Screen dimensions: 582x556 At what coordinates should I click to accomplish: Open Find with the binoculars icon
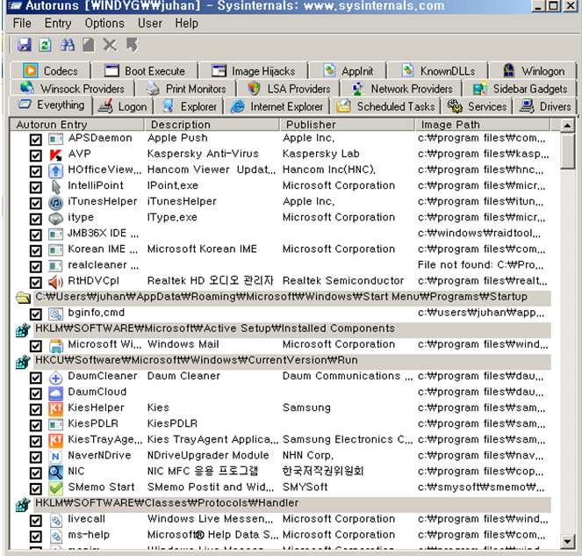tap(68, 45)
